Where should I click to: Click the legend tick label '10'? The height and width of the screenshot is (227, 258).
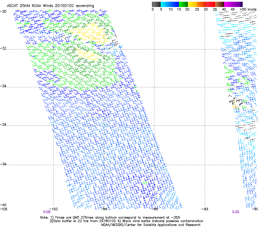tap(170, 9)
